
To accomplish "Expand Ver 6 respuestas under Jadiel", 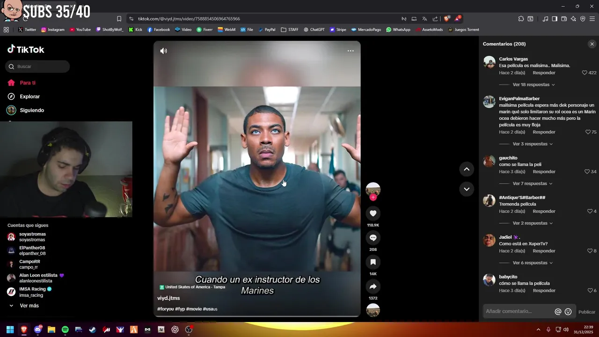I will tap(533, 263).
